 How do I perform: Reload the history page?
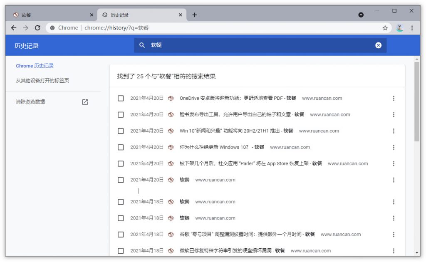click(x=37, y=28)
